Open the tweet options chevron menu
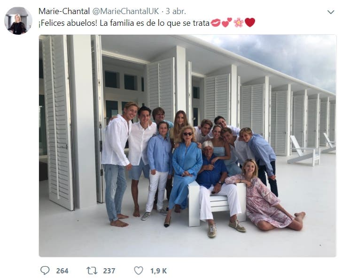Viewport: 342px width, 279px height. click(331, 12)
